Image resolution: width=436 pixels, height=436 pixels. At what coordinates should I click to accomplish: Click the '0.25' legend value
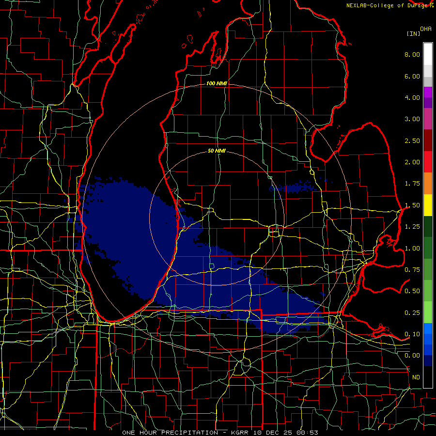(x=412, y=313)
